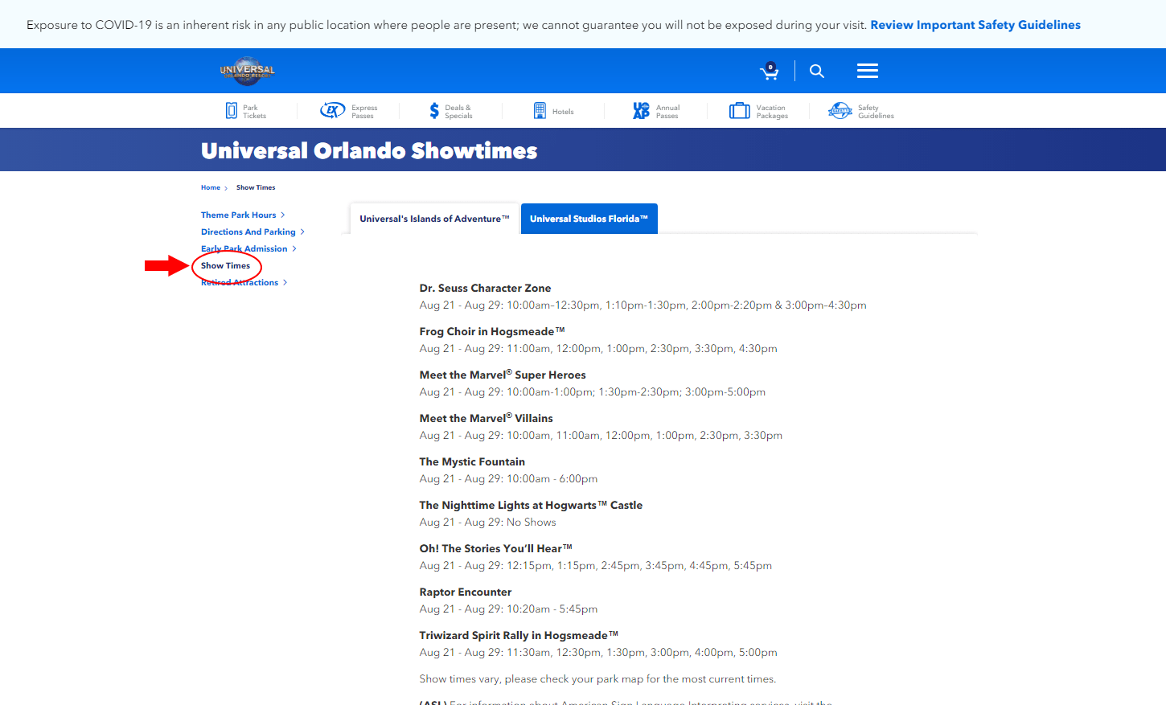The image size is (1166, 705).
Task: Open Vacation Packages nav label
Action: (772, 112)
